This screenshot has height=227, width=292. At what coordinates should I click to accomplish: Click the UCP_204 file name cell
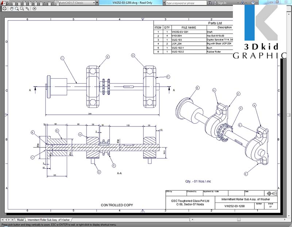[189, 43]
